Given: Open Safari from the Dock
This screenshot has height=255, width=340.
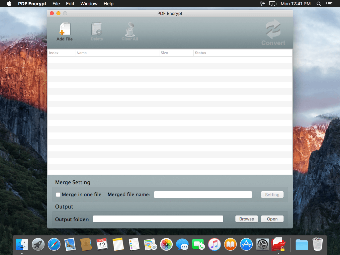Looking at the screenshot, I should point(54,244).
